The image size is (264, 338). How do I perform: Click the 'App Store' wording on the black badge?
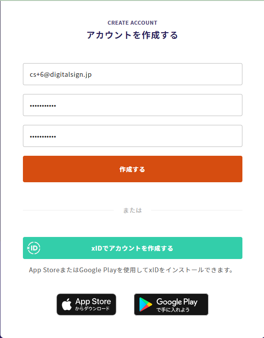(93, 301)
